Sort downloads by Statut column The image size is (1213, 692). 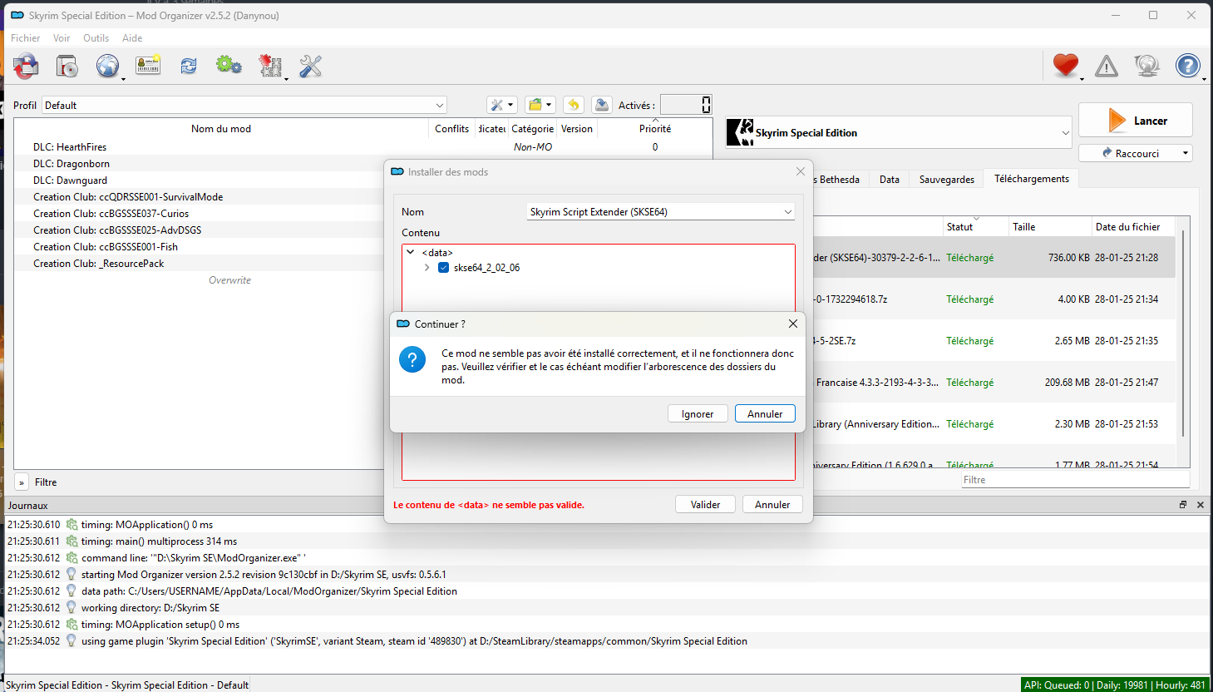point(975,226)
